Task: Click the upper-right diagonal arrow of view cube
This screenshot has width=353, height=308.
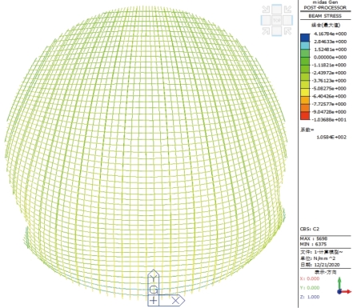Action: click(x=287, y=10)
